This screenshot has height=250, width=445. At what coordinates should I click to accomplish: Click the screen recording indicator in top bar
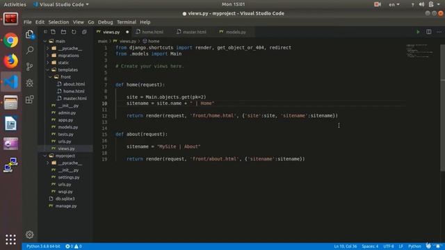[377, 5]
